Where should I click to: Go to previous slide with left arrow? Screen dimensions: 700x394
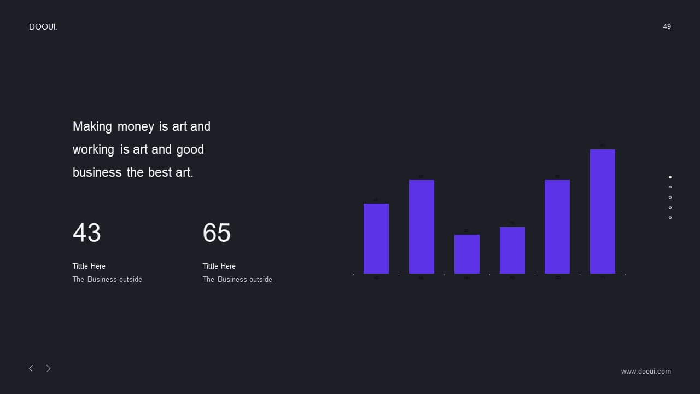pos(31,369)
